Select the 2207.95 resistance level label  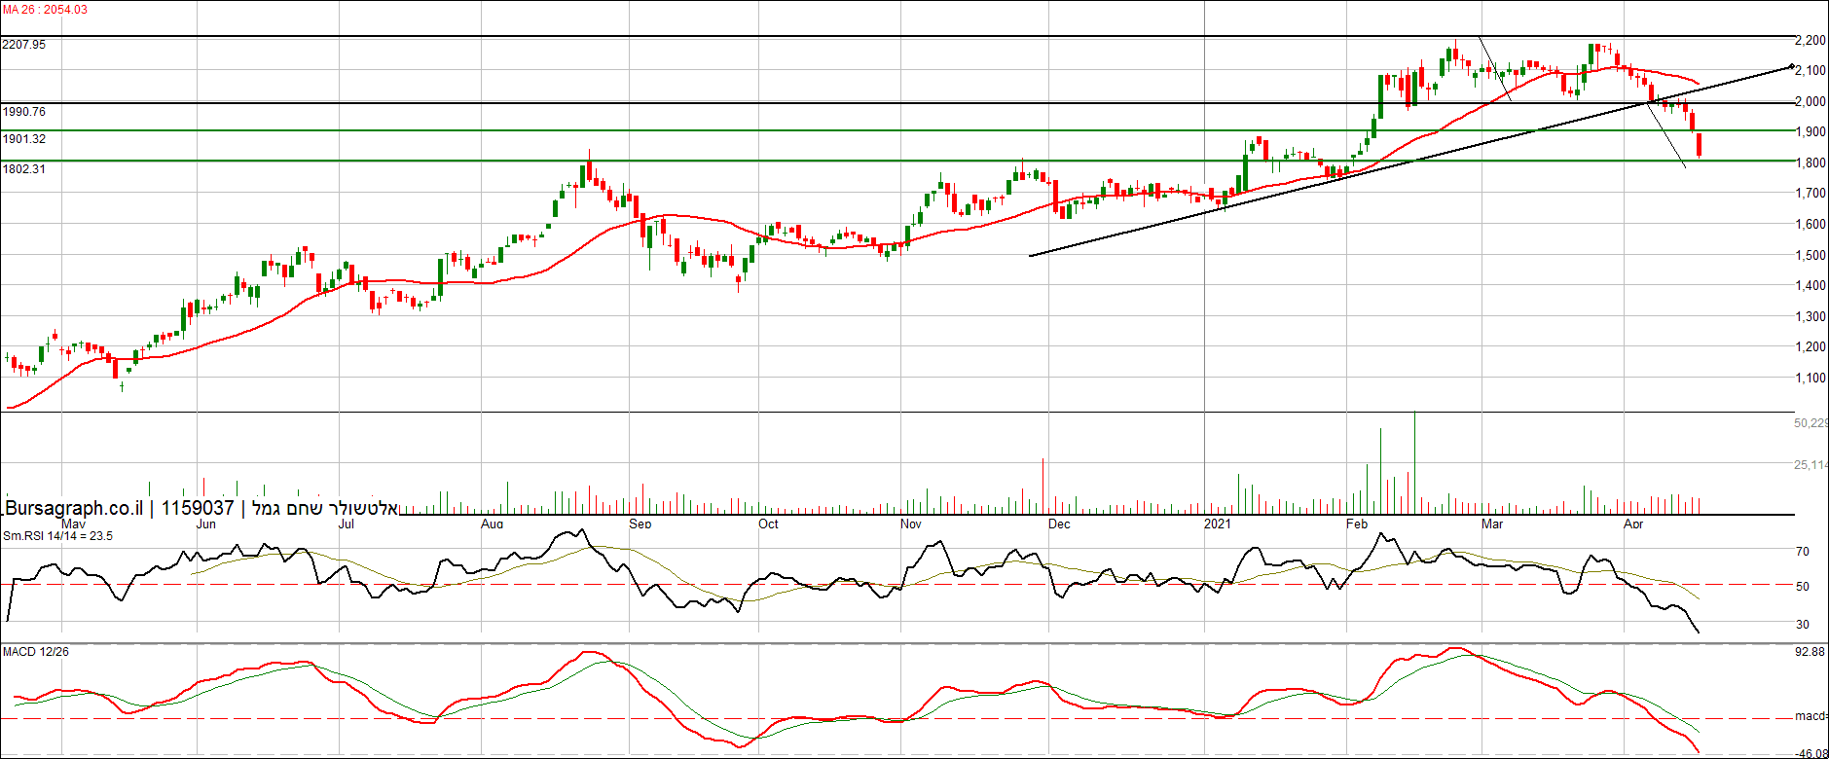point(24,45)
